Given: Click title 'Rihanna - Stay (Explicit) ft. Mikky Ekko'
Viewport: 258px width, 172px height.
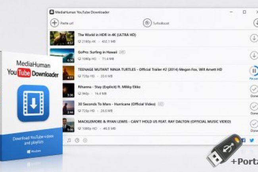Looking at the screenshot, I should [x=109, y=87].
